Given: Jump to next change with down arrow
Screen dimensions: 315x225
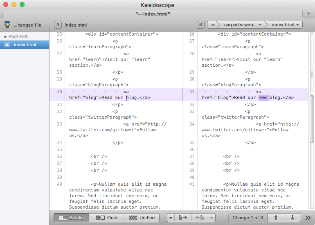Looking at the screenshot, I should click(x=292, y=218).
